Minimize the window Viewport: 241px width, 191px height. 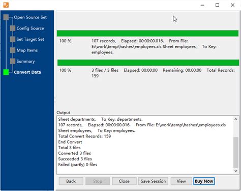coord(202,5)
